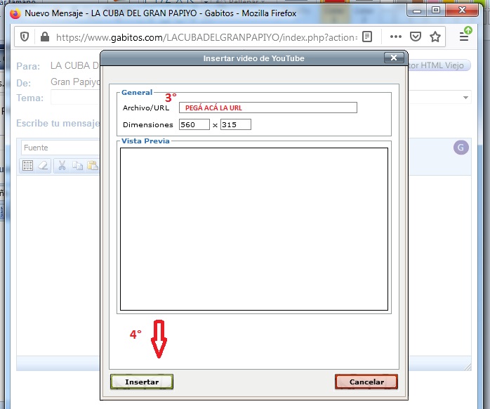The height and width of the screenshot is (409, 490).
Task: Bookmark this page with the star icon
Action: [435, 37]
